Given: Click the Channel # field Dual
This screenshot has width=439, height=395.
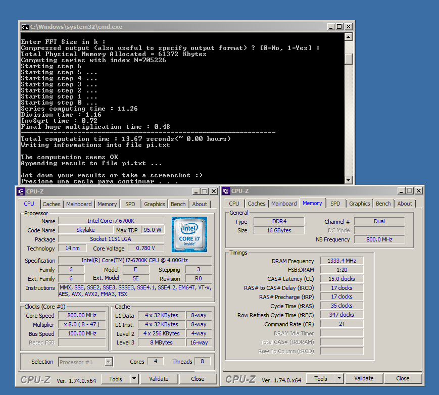Looking at the screenshot, I should click(379, 221).
